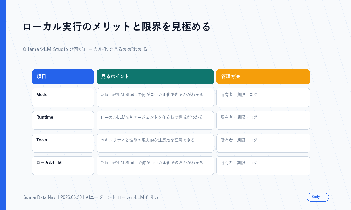
Task: Select the 管理方法 column header
Action: tap(263, 77)
